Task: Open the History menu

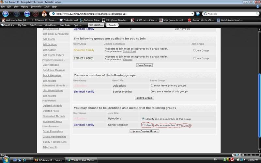Action: tap(24, 7)
